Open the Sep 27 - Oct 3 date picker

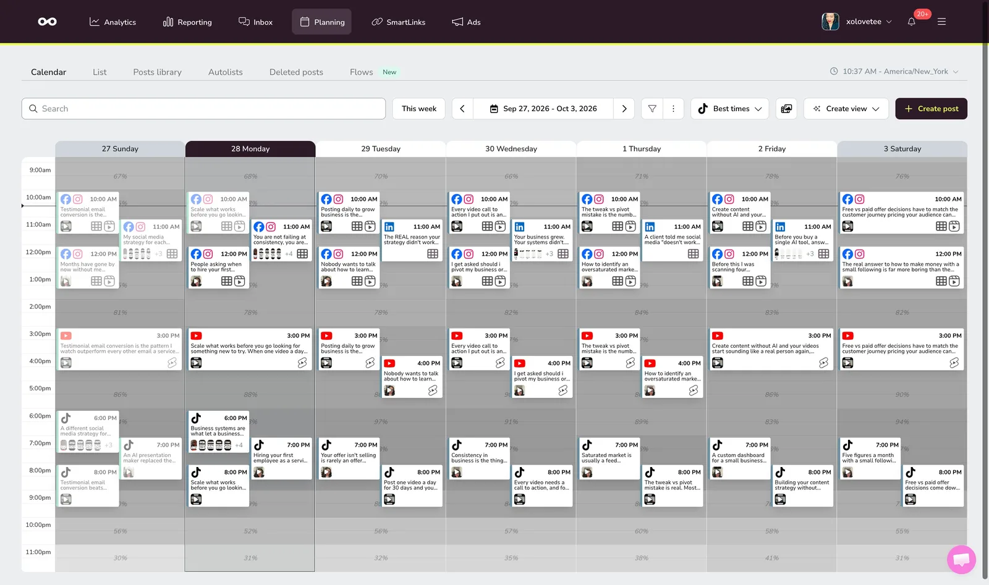click(543, 109)
